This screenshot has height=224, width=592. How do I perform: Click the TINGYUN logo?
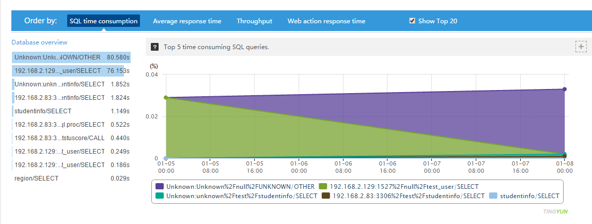(555, 212)
